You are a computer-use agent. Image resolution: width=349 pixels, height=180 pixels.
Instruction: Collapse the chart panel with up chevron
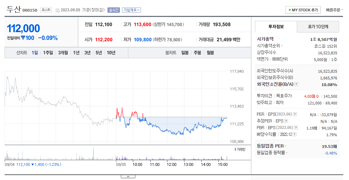[x=128, y=176]
